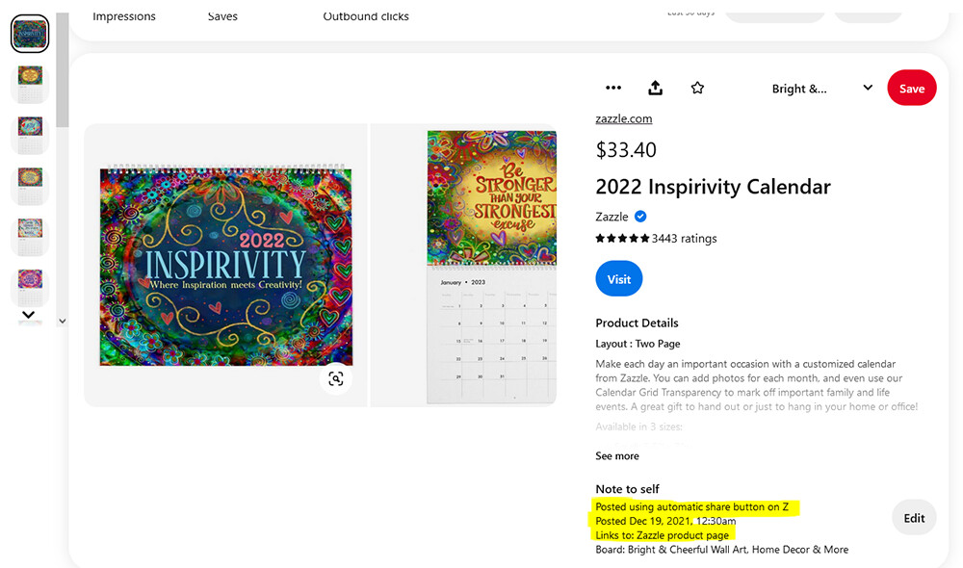Show more thumbnails with the down chevron

point(28,315)
